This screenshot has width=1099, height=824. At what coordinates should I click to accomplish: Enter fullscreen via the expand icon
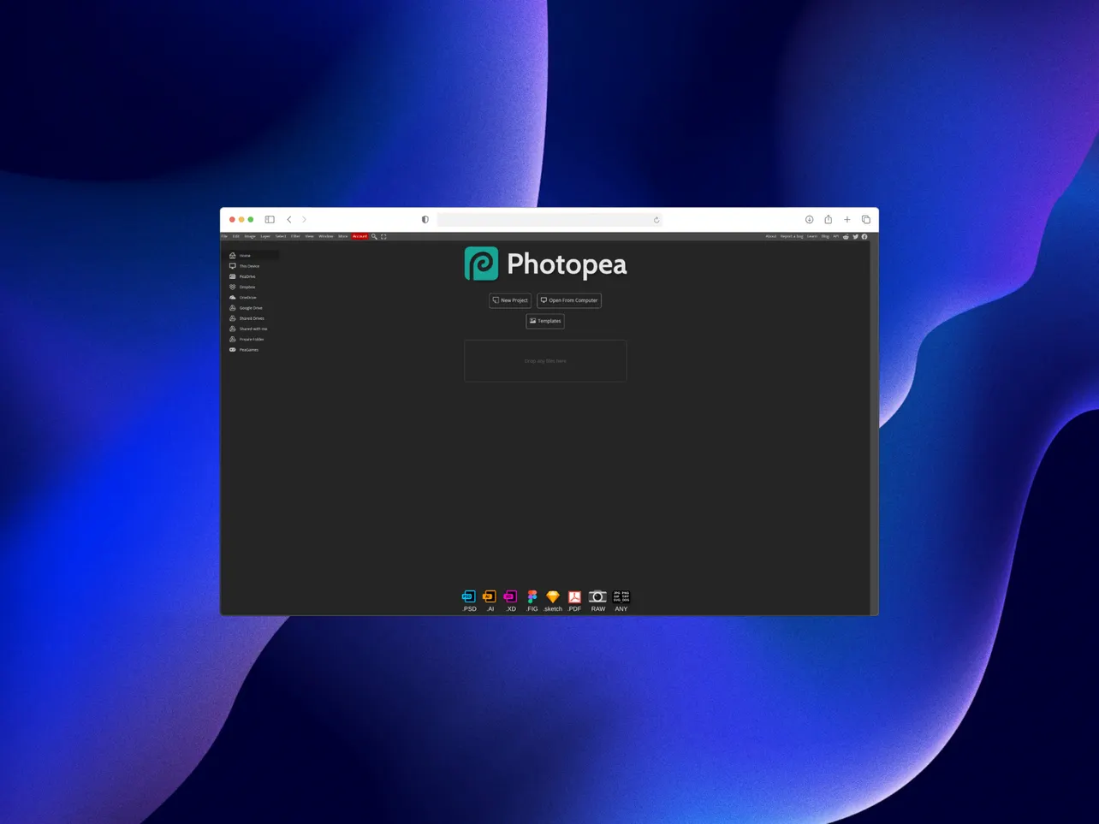click(383, 236)
